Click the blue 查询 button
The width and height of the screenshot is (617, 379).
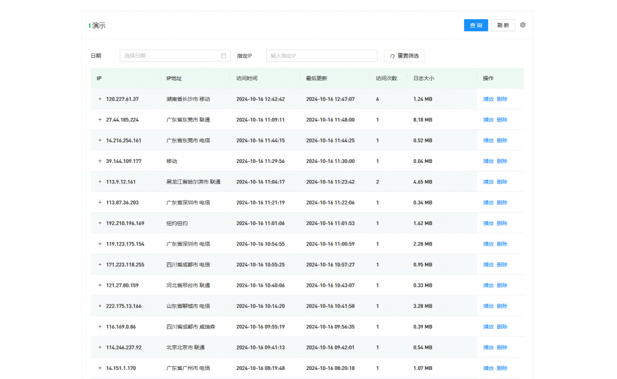pyautogui.click(x=475, y=25)
